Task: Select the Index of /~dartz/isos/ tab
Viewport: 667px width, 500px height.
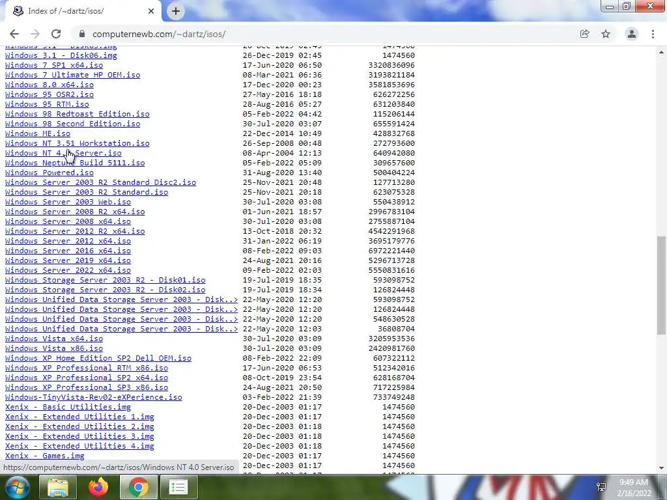Action: (81, 11)
